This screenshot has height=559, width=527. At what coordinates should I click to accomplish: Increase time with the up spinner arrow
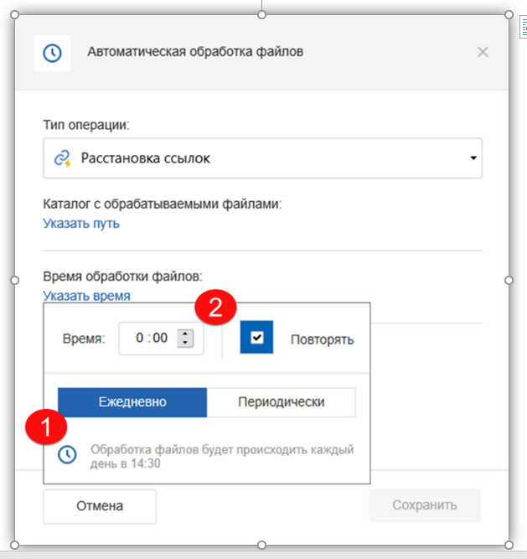pyautogui.click(x=187, y=334)
